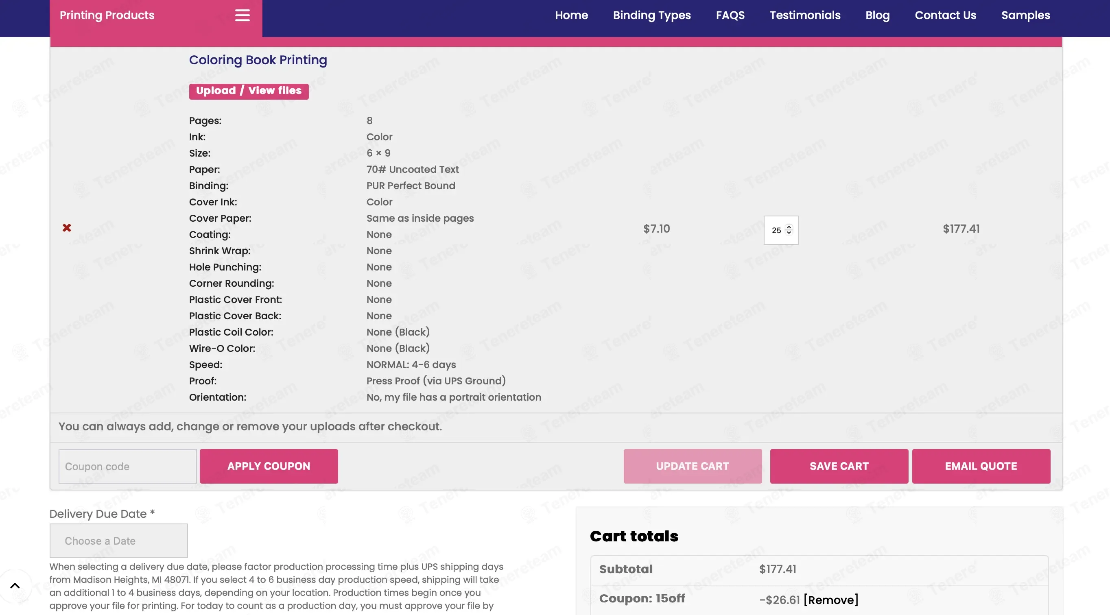Screen dimensions: 1110x615
Task: Focus the Coupon code field
Action: [x=127, y=467]
